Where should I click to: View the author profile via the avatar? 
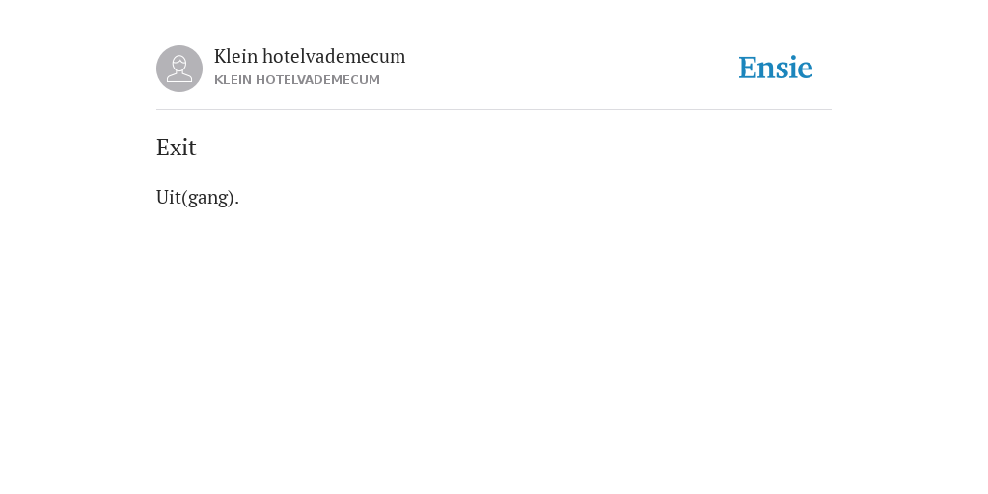pyautogui.click(x=179, y=69)
